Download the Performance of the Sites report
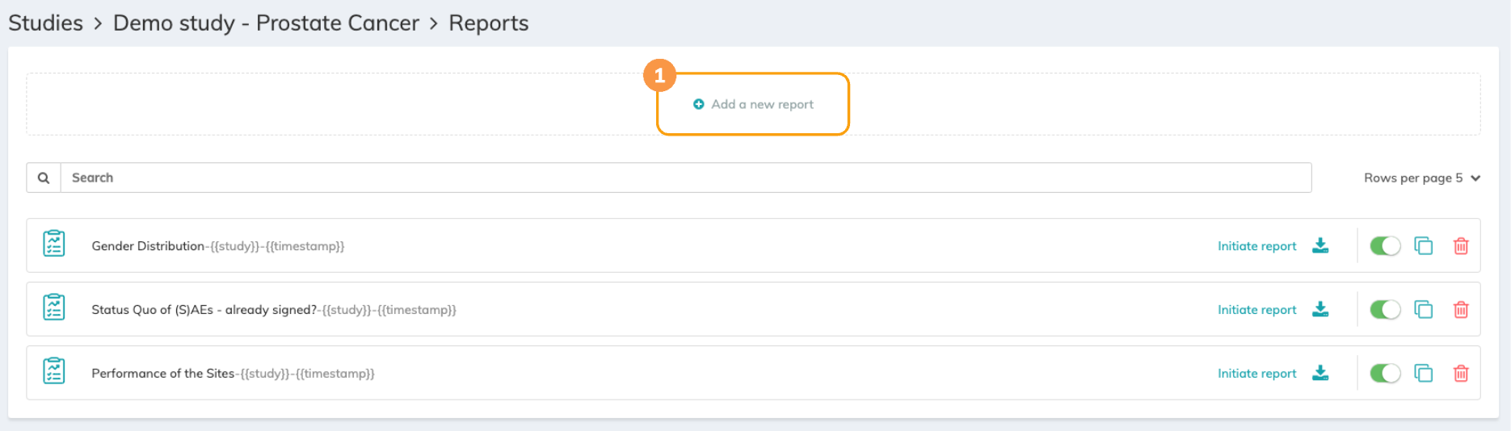This screenshot has width=1511, height=431. click(1320, 373)
